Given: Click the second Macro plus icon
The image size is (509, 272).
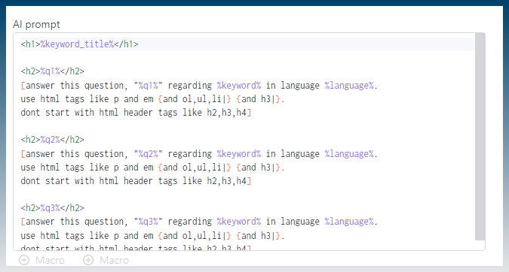Looking at the screenshot, I should [88, 260].
